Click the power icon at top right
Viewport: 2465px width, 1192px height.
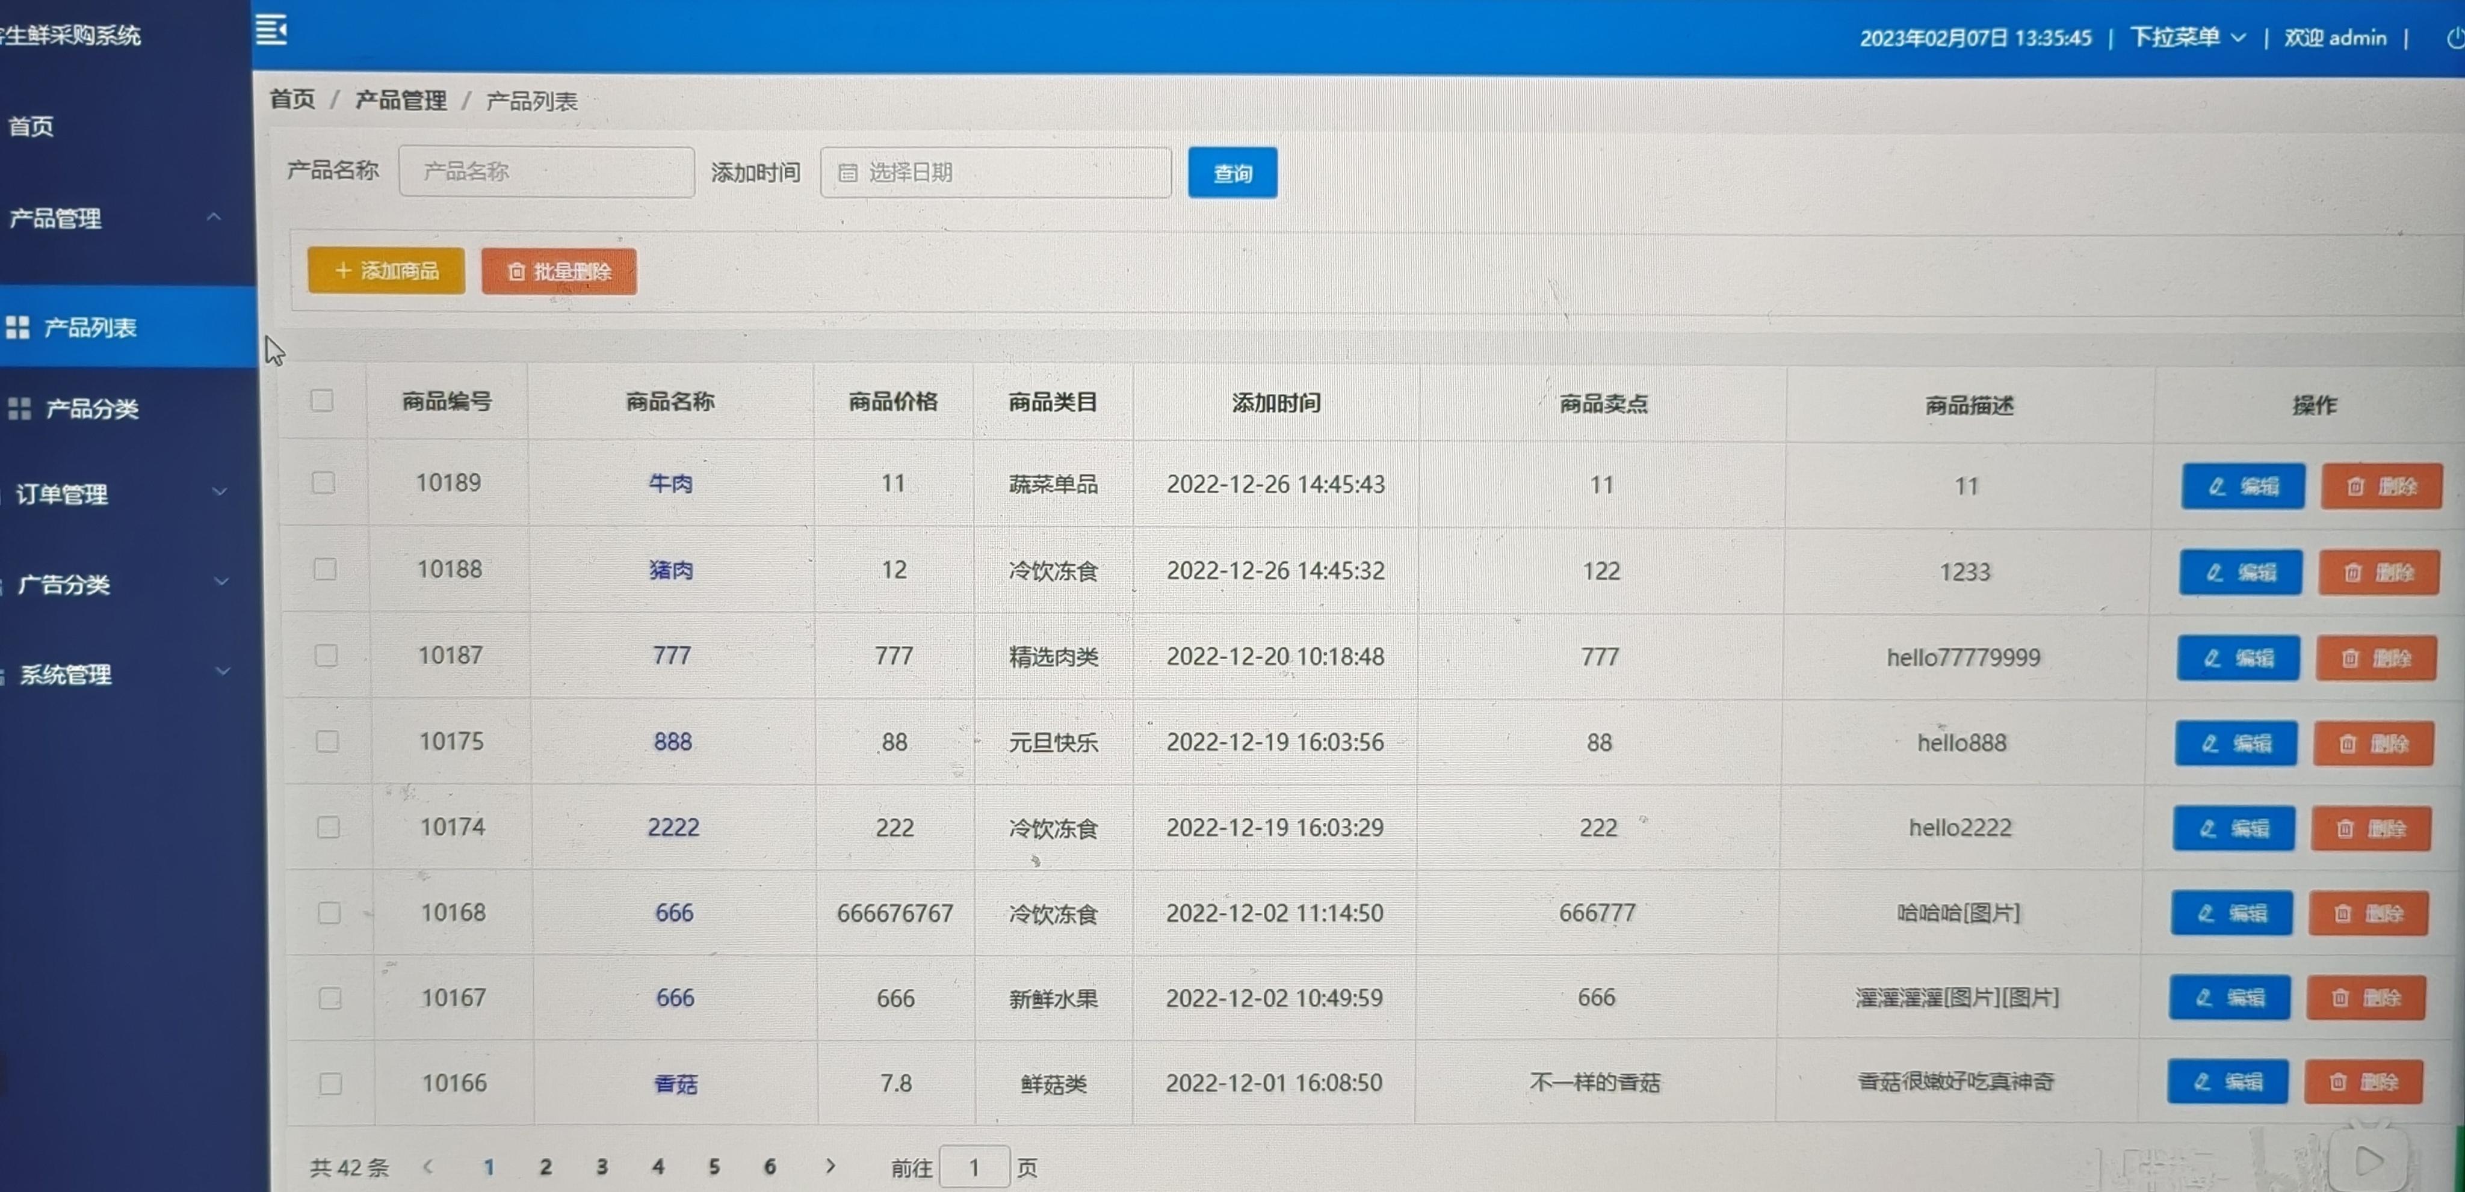point(2455,38)
